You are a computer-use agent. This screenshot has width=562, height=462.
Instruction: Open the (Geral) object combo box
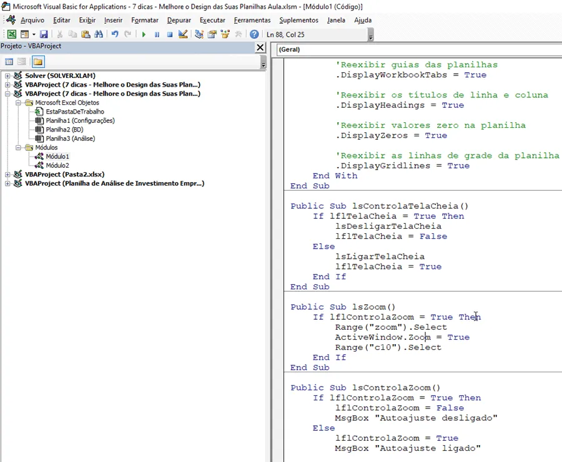click(418, 49)
